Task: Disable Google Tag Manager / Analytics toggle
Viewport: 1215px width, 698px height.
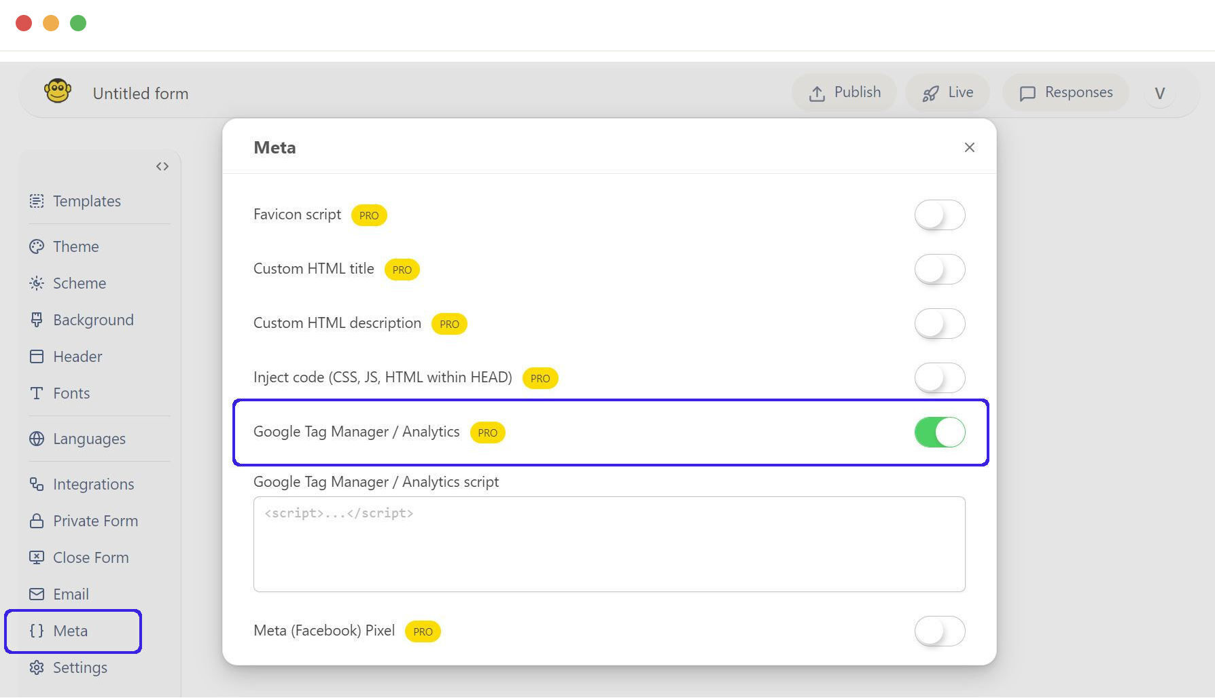Action: (940, 433)
